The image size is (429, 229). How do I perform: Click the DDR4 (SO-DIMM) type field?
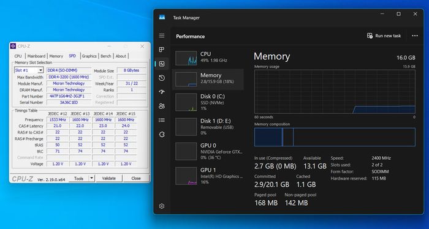click(x=69, y=70)
